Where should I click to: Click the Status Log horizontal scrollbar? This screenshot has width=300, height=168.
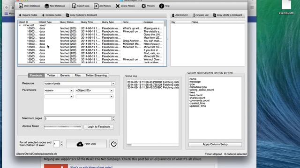click(129, 145)
